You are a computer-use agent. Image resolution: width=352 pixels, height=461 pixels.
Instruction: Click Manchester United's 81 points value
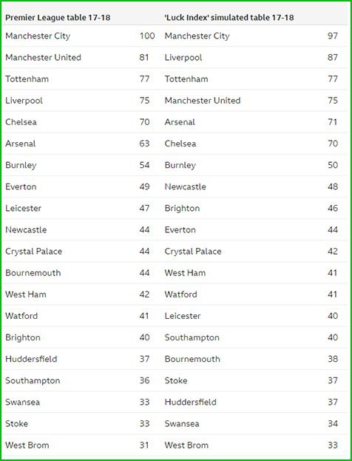point(144,57)
